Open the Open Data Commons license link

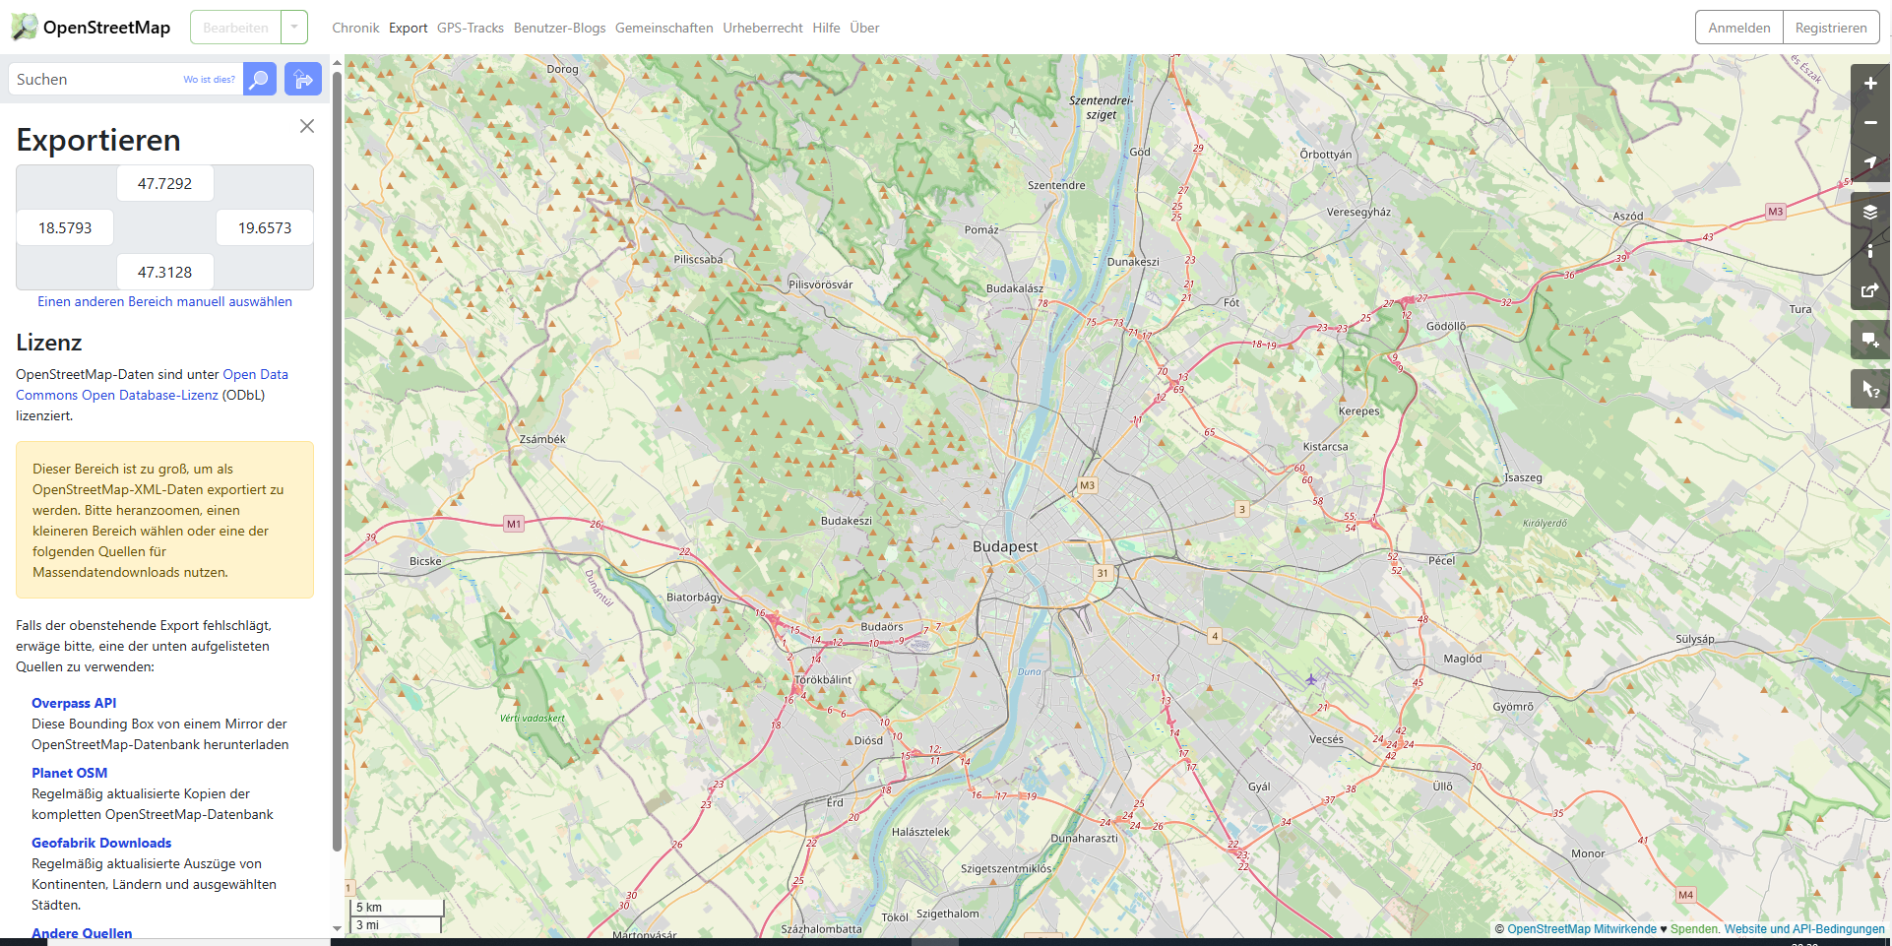click(x=152, y=385)
